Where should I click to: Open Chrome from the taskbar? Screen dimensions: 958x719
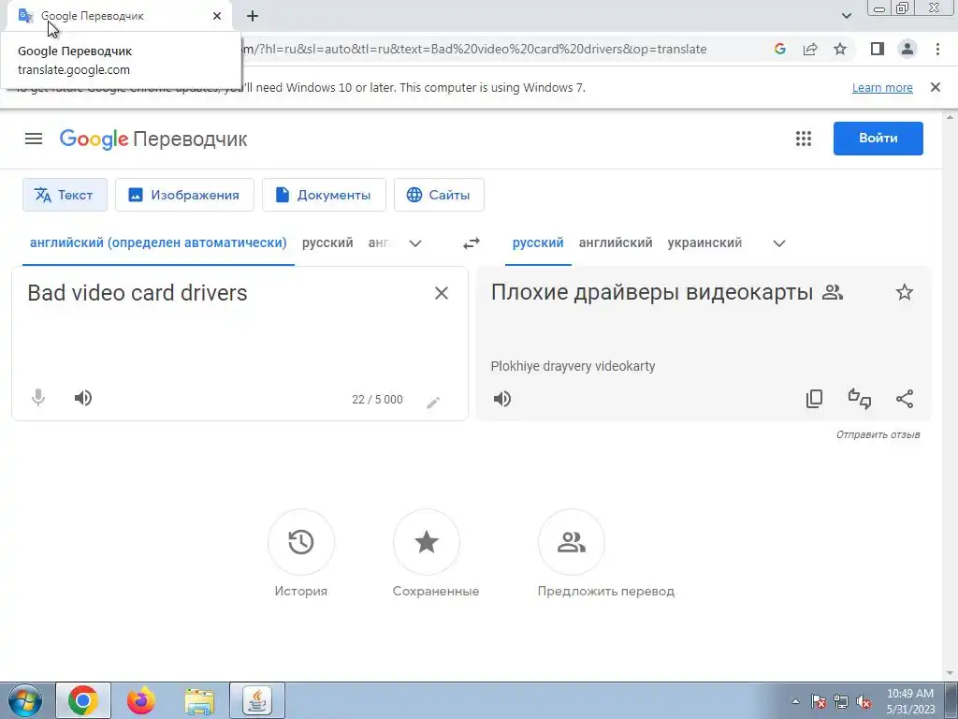click(83, 700)
